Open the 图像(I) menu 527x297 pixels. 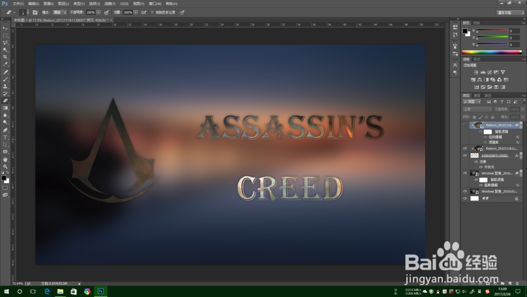48,4
